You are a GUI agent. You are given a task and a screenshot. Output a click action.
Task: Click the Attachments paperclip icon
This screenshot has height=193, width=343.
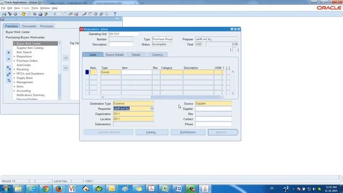[101, 14]
